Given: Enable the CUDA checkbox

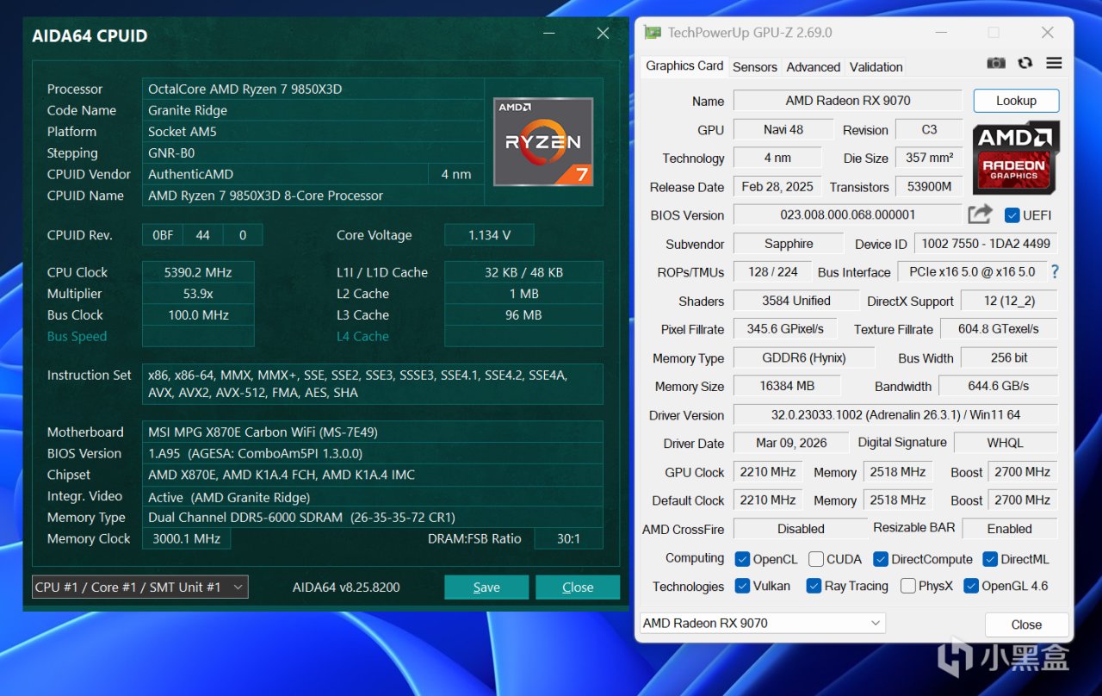Looking at the screenshot, I should [x=816, y=559].
